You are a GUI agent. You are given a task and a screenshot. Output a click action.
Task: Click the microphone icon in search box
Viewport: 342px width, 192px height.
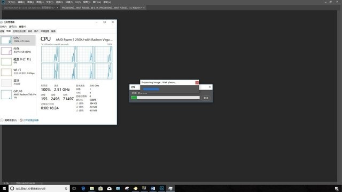click(x=66, y=188)
